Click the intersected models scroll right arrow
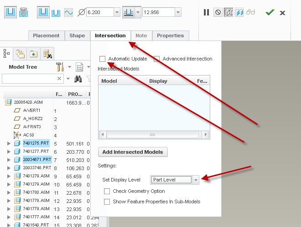The image size is (301, 227). tap(206, 134)
